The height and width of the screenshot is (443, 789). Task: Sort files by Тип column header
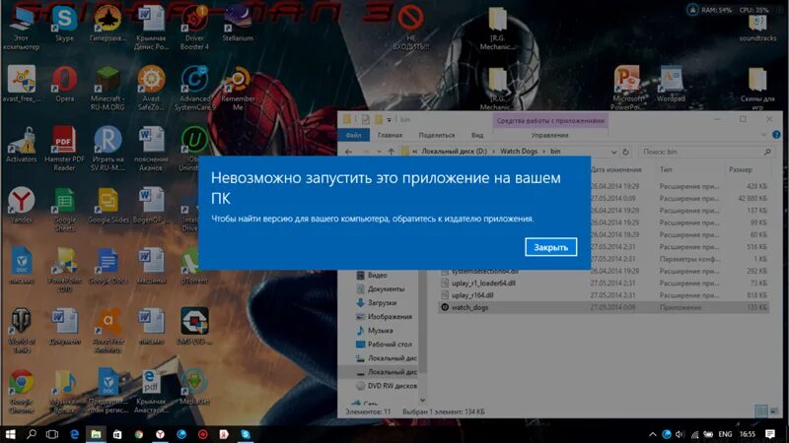[666, 169]
